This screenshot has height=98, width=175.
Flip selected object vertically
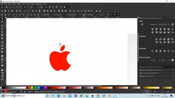[24, 15]
